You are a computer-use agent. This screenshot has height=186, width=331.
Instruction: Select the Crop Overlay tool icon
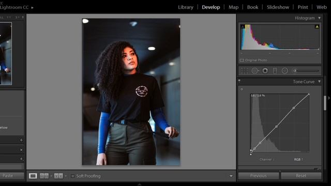pyautogui.click(x=245, y=71)
